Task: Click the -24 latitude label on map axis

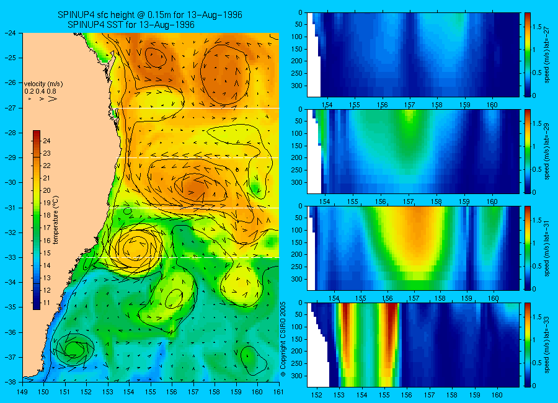Action: pos(11,33)
